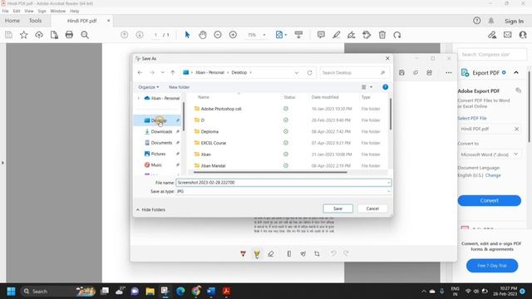Select the Highlight pen tool
532x299 pixels.
coord(336,35)
